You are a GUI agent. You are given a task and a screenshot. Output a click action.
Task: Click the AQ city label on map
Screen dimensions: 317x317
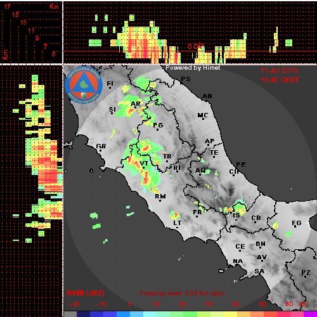[200, 170]
